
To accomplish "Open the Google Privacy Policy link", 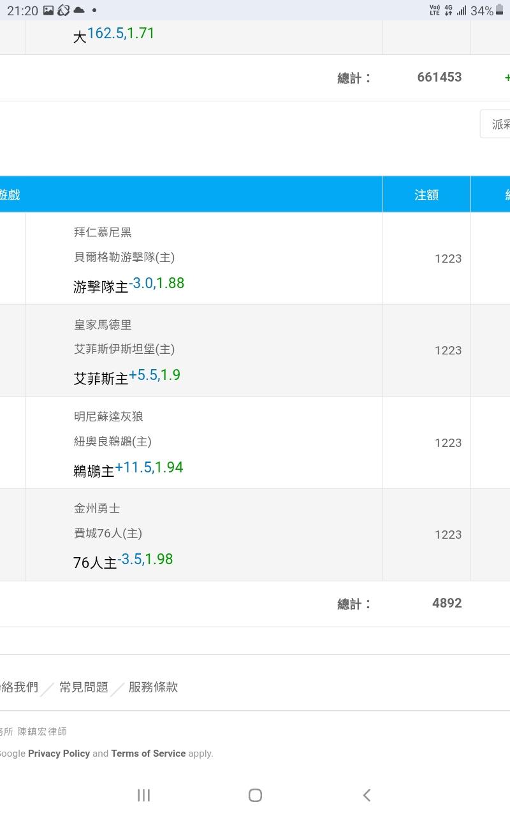I will click(x=59, y=754).
